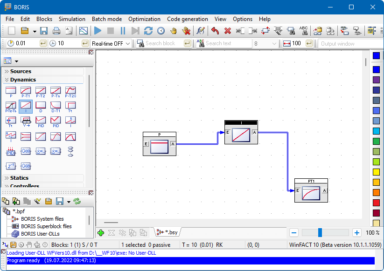Viewport: 384px width, 271px height.
Task: Open the Help menu
Action: 265,19
